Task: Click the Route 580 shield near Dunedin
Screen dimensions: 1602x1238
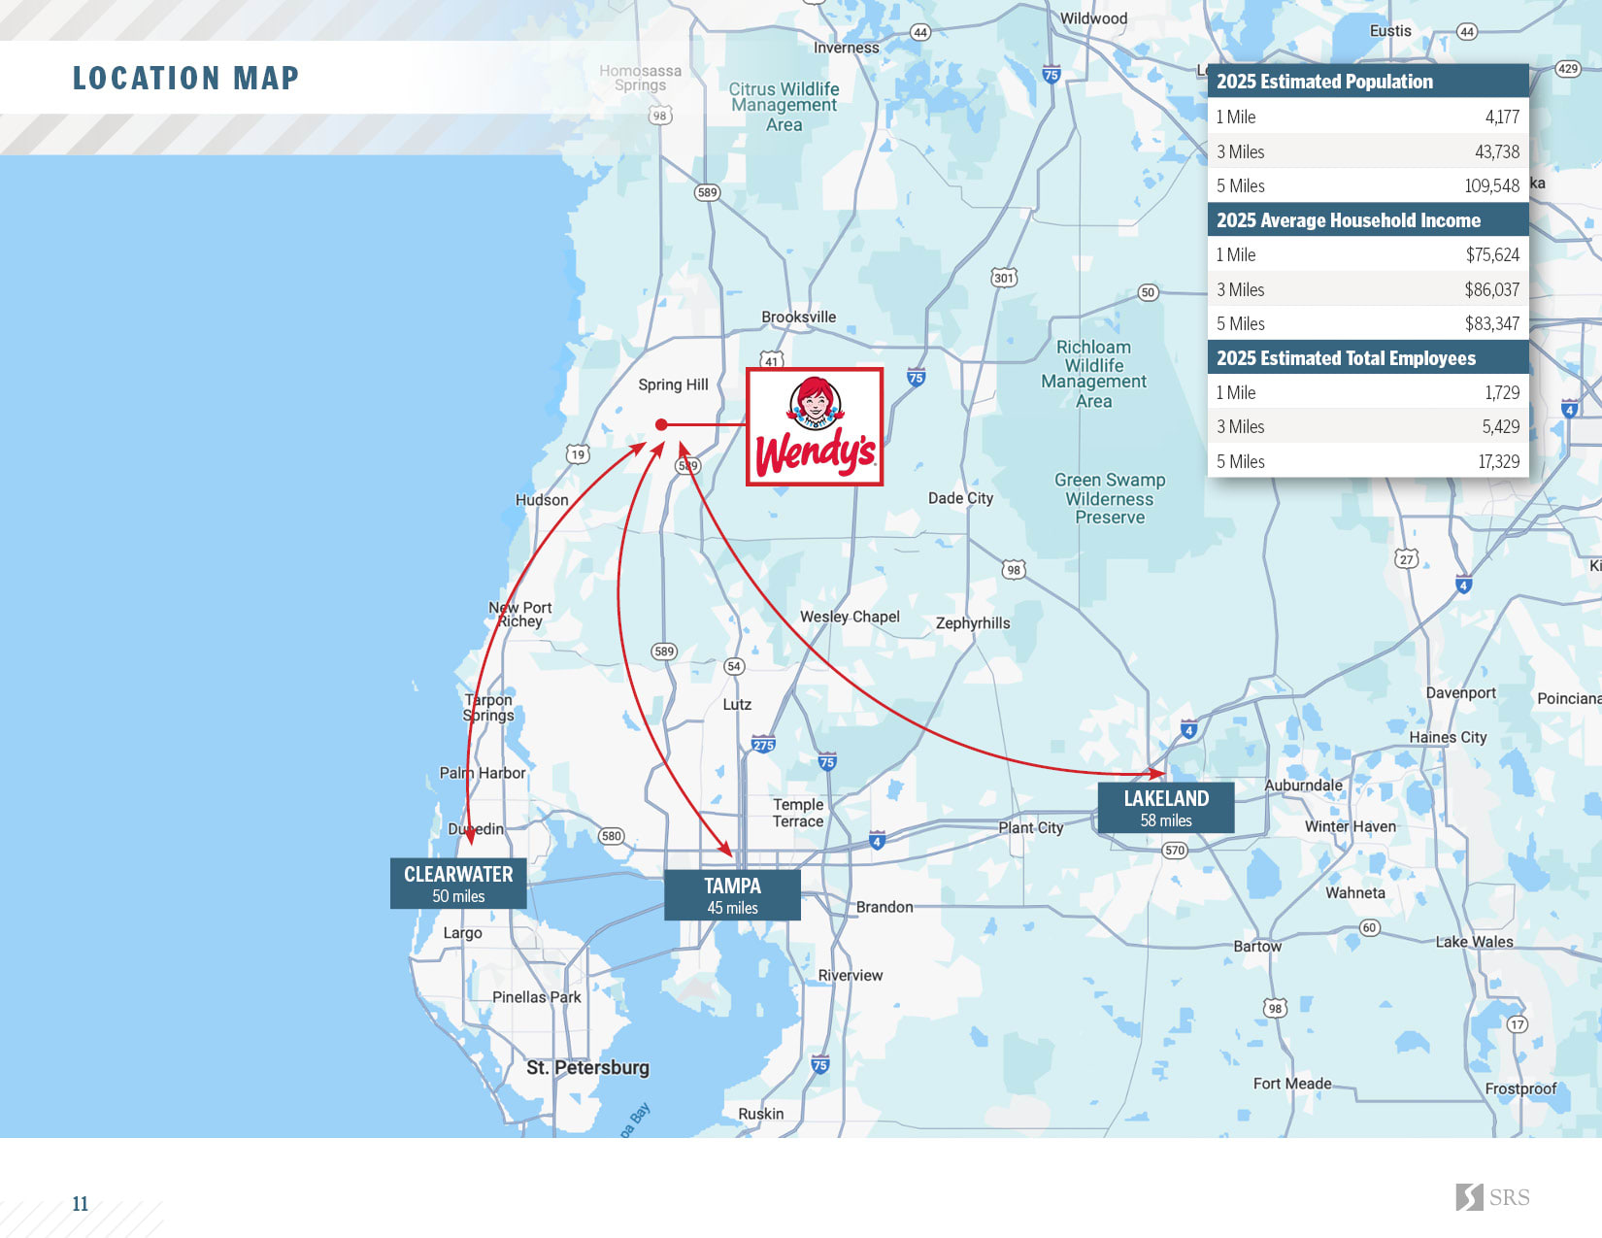Action: pos(611,836)
